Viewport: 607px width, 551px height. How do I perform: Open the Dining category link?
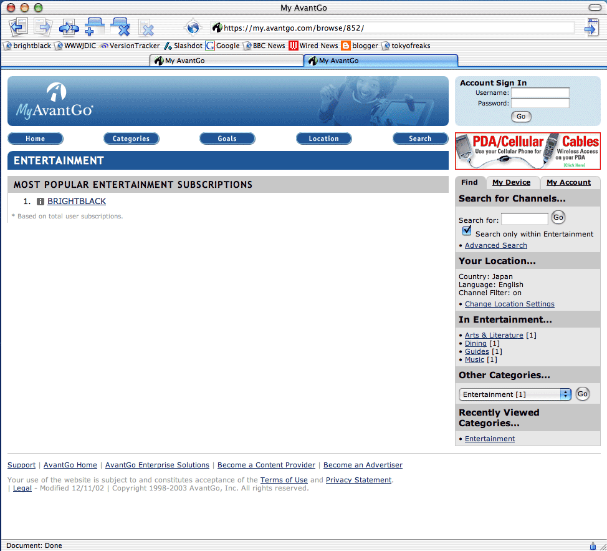coord(476,343)
